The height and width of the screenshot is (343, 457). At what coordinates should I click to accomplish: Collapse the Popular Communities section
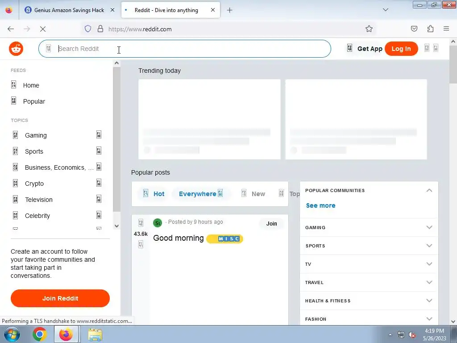pyautogui.click(x=429, y=190)
